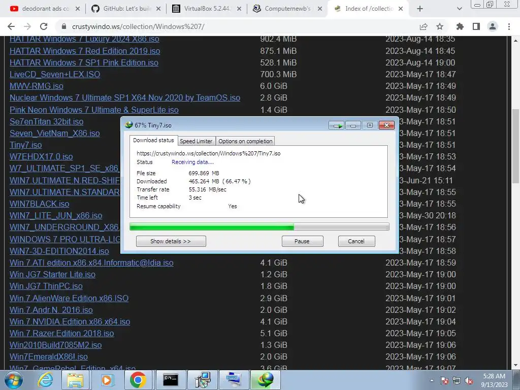Open Win7EmeraldX86!.iso link
This screenshot has width=520, height=390.
click(x=48, y=357)
